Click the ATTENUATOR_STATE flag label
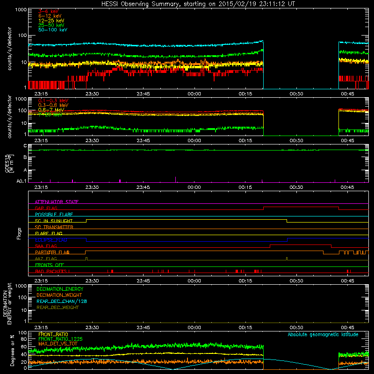374x374 pixels. 57,202
